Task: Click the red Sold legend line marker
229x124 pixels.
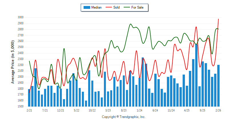Action: click(109, 7)
